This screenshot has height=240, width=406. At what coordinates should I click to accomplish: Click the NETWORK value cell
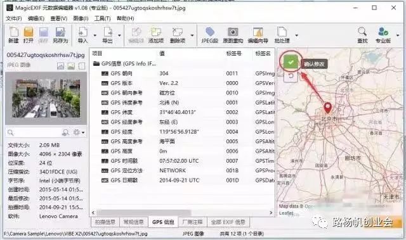pyautogui.click(x=173, y=170)
